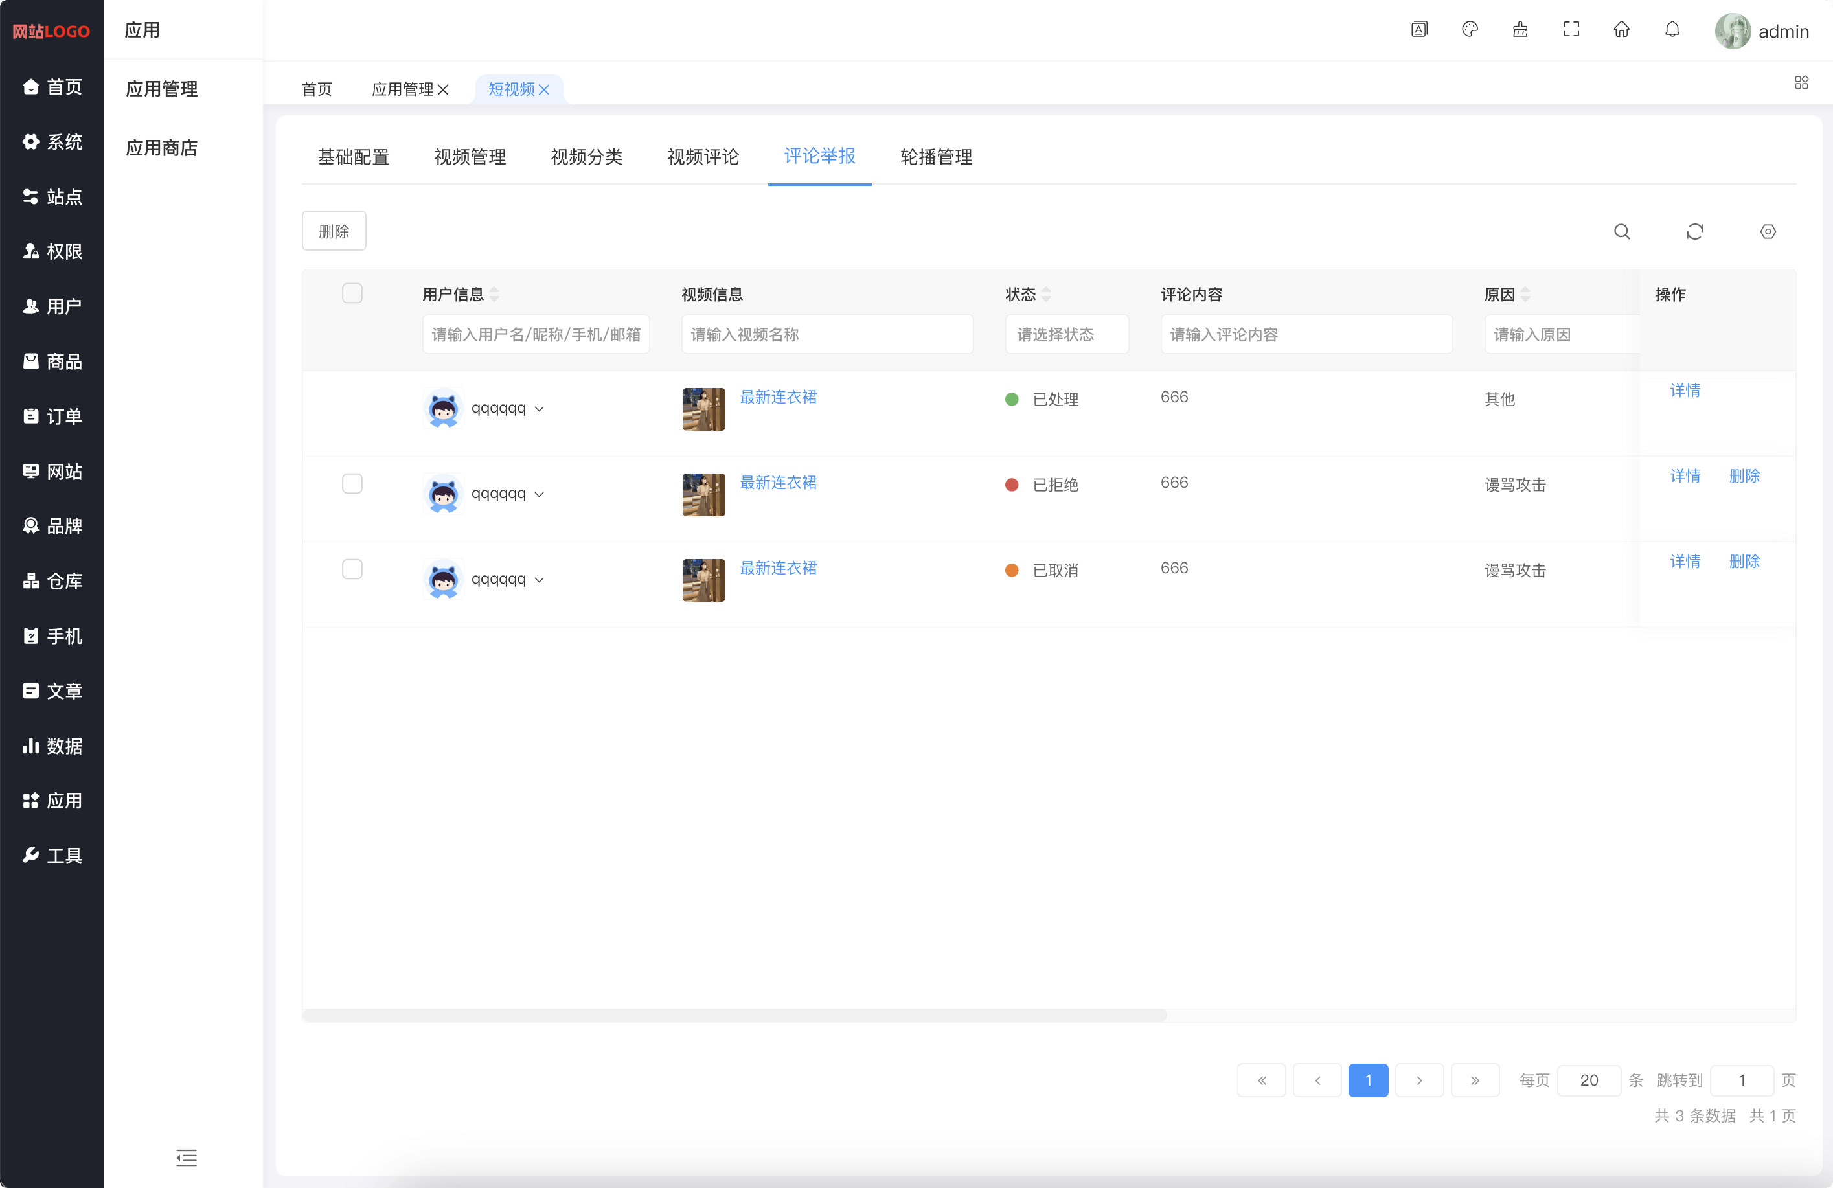Open the 请选择状态 status dropdown
Screen dimensions: 1833x1188
1066,334
